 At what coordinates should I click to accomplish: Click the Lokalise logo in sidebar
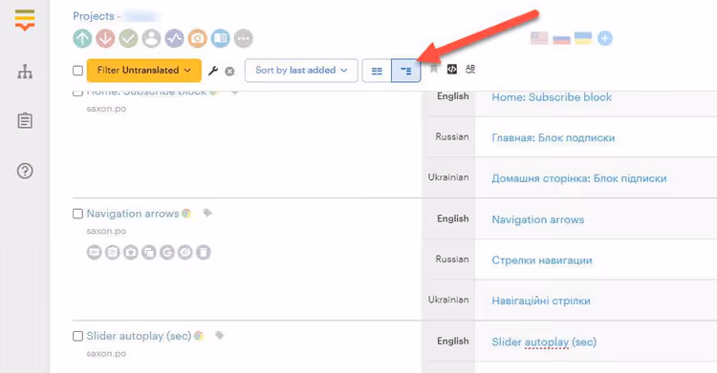pos(25,20)
